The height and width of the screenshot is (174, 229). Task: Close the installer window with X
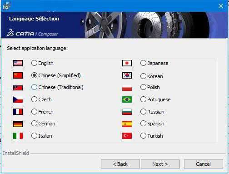[x=221, y=6]
